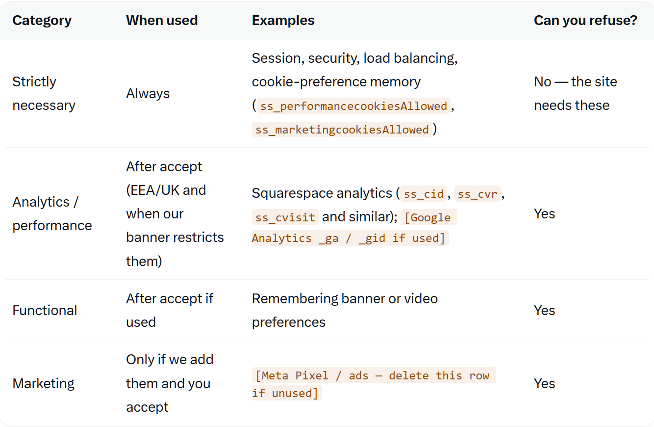Select the ss_performancecookiesAllowed code snippet

pyautogui.click(x=352, y=106)
